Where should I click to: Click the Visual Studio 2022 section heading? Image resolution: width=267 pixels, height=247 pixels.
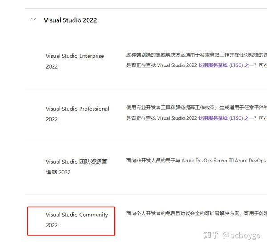(70, 20)
